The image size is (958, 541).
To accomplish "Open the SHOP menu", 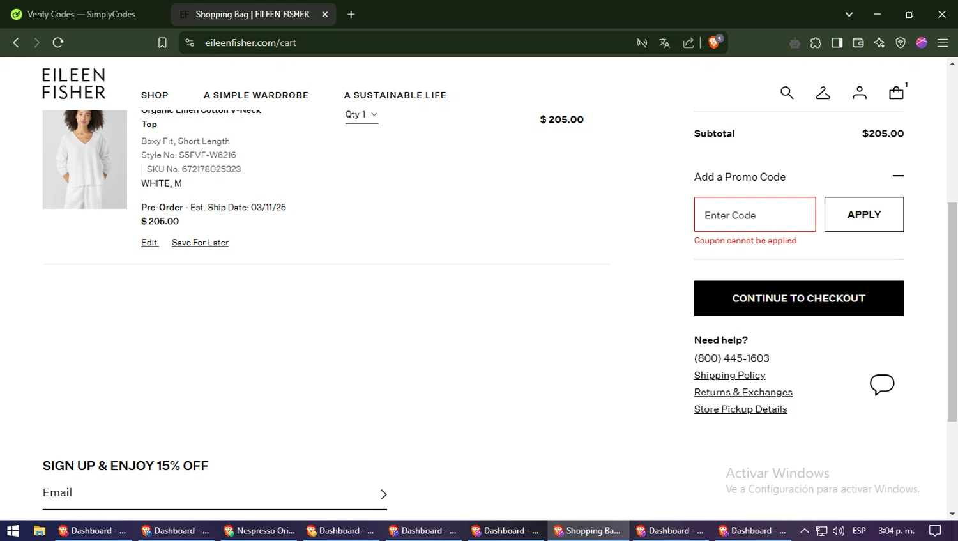I will pos(155,95).
